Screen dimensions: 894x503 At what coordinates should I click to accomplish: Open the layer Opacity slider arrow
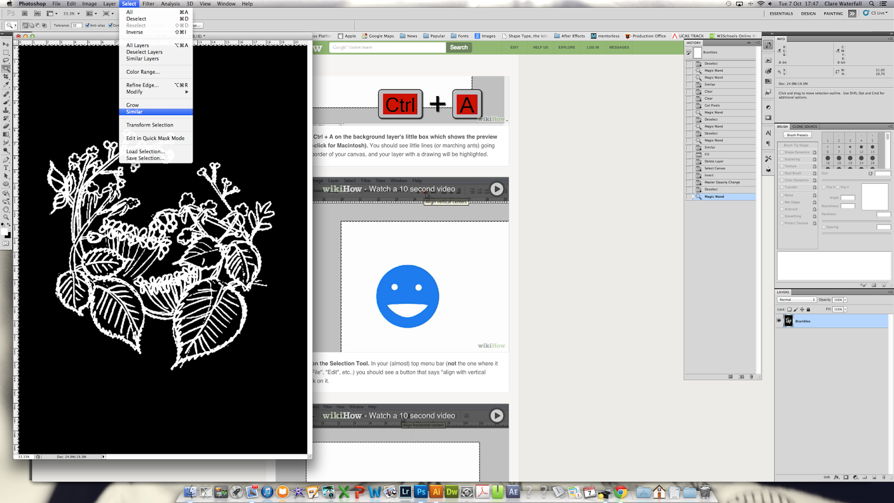[x=845, y=300]
